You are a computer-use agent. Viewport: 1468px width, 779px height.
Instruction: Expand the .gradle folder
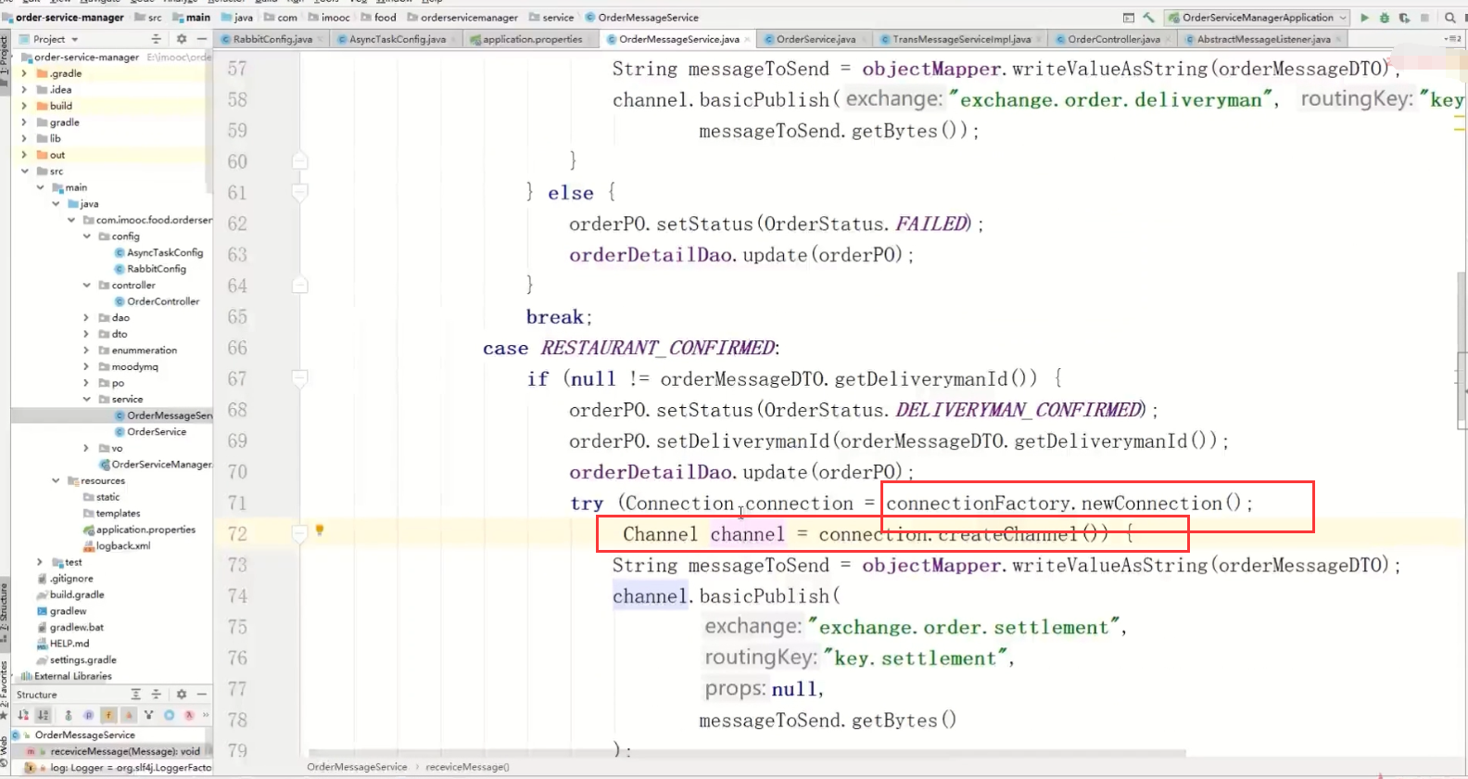[x=25, y=73]
